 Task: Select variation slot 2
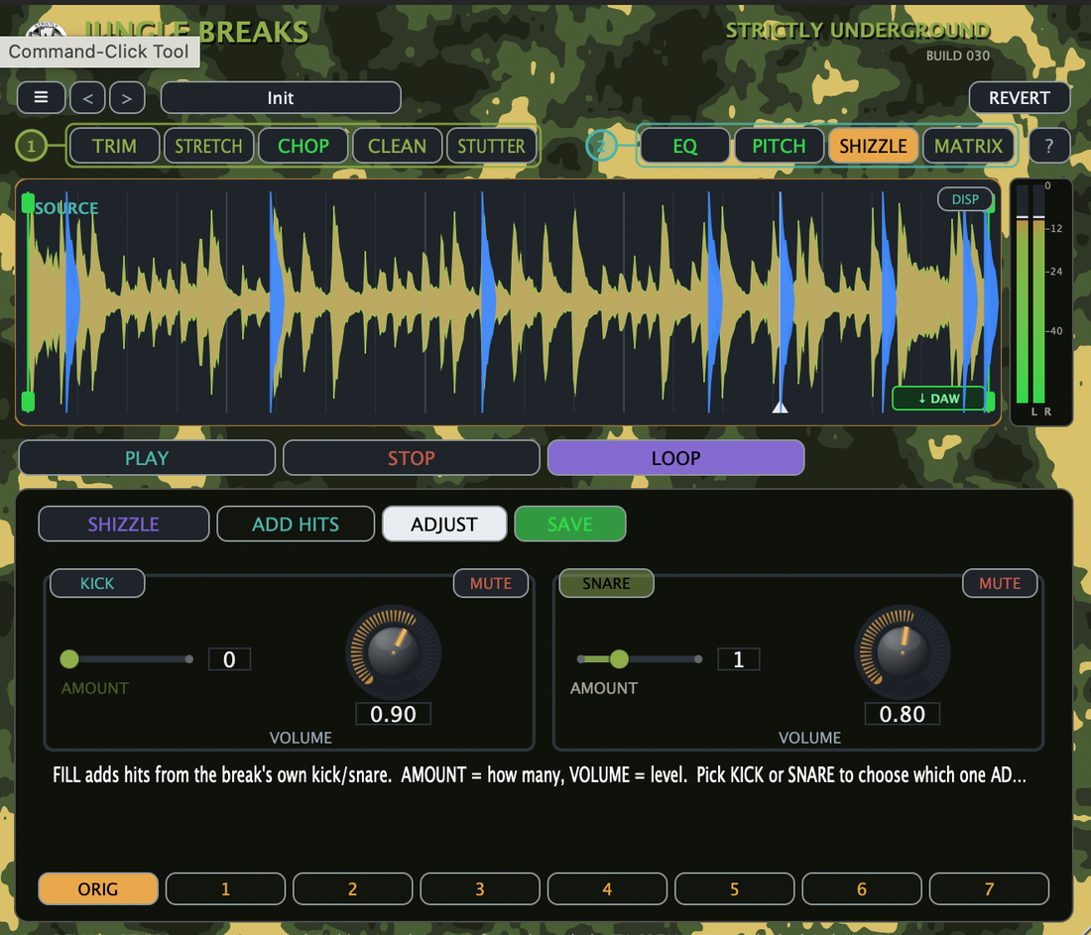point(353,889)
